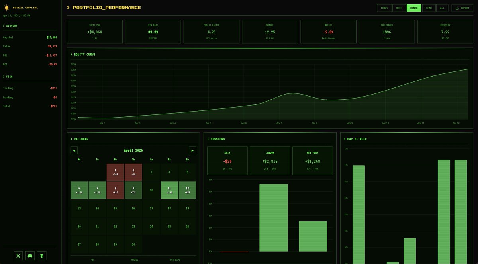Collapse the ACCOUNT section in the sidebar
The height and width of the screenshot is (264, 478).
10,26
